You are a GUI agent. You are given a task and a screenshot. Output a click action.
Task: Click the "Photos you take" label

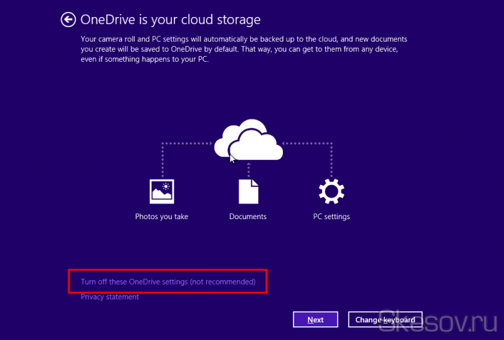[161, 217]
